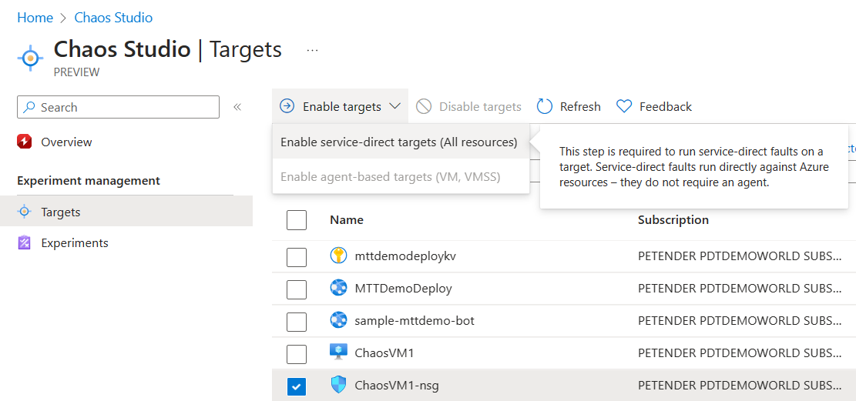Uncheck the ChaosVM1-nsg row checkbox
The width and height of the screenshot is (856, 401).
[x=297, y=386]
